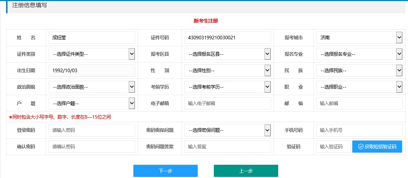Open the 报考城市 dropdown showing 济南

tap(359, 38)
